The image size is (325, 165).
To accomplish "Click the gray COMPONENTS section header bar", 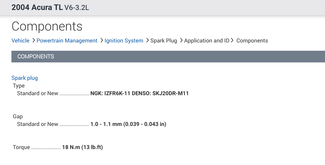I will click(x=168, y=56).
